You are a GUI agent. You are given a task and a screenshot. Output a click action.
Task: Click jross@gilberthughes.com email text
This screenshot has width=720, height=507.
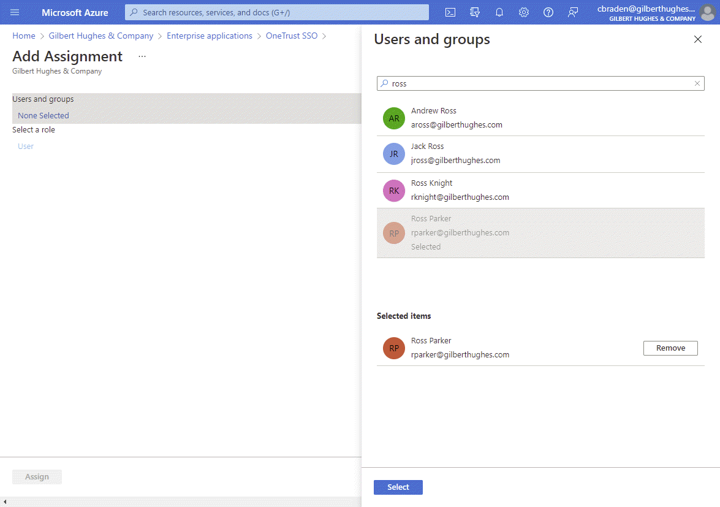[x=455, y=160]
